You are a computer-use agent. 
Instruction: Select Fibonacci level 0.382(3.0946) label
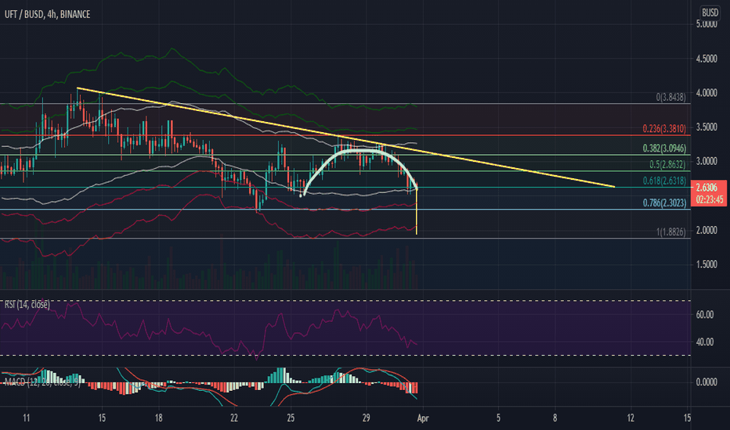664,149
